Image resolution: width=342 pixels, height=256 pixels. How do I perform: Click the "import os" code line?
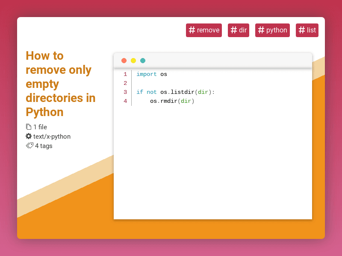(151, 74)
